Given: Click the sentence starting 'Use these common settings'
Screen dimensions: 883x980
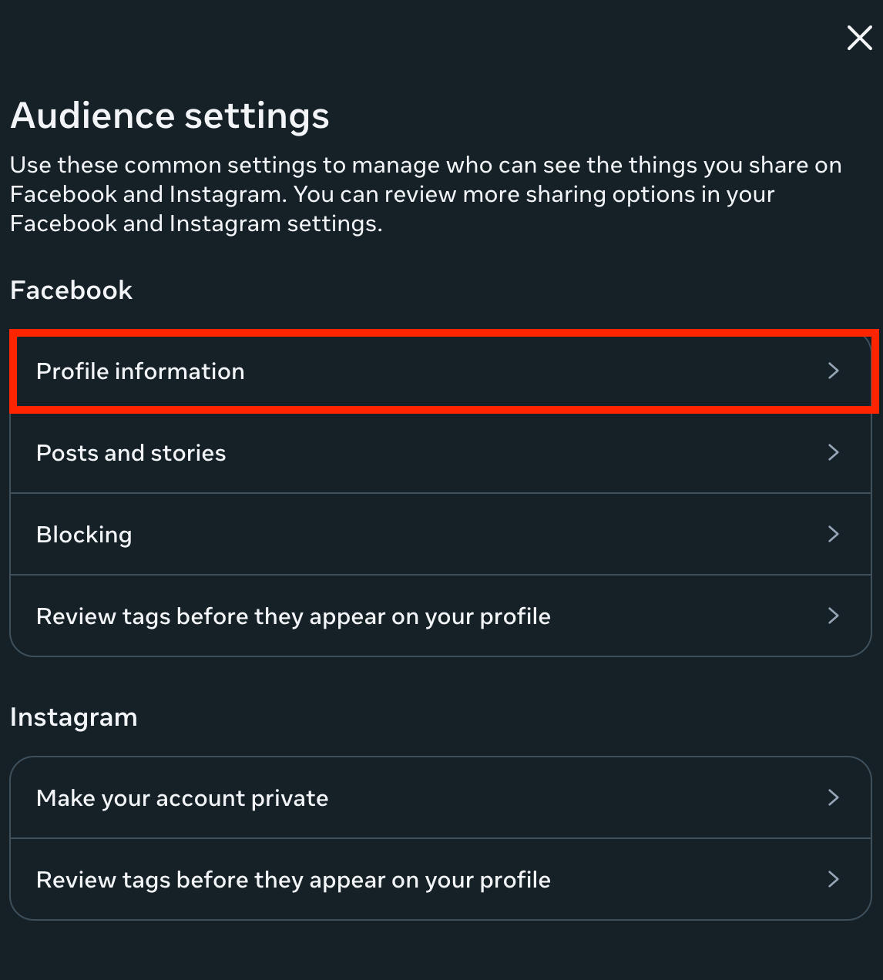Looking at the screenshot, I should pos(425,165).
